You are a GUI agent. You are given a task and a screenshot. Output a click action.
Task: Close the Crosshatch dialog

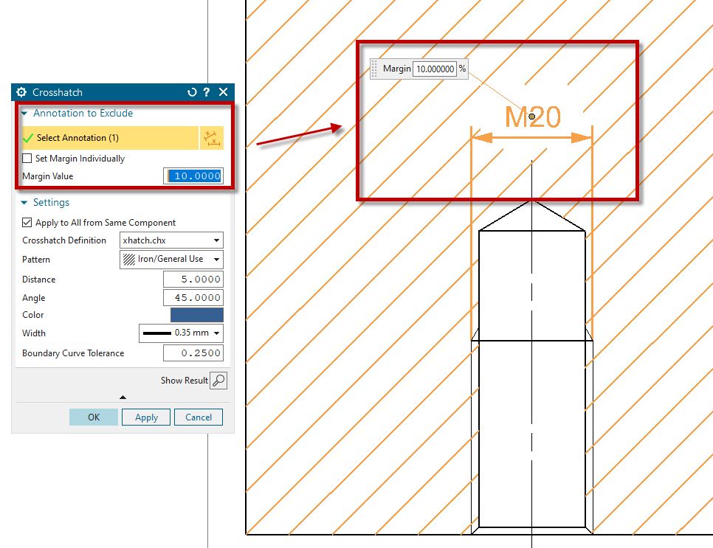[223, 92]
